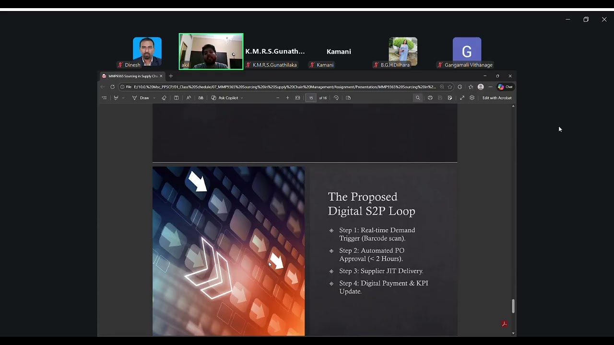The width and height of the screenshot is (614, 345).
Task: Print the PDF document
Action: coord(430,98)
